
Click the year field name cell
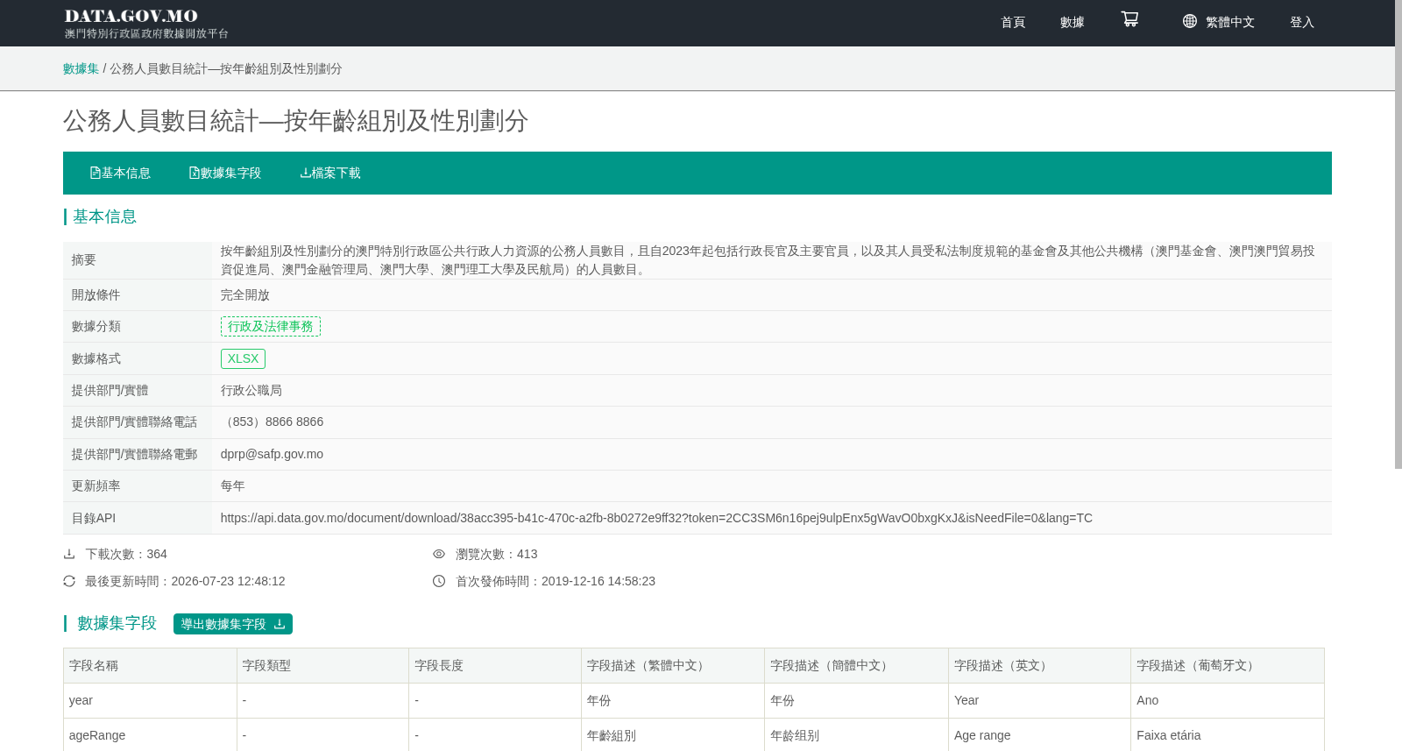click(150, 700)
